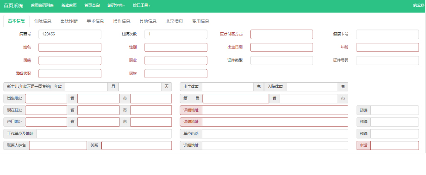Screen dimensions: 426x175
Task: Click the 病案科 user link at top right
Action: 419,6
